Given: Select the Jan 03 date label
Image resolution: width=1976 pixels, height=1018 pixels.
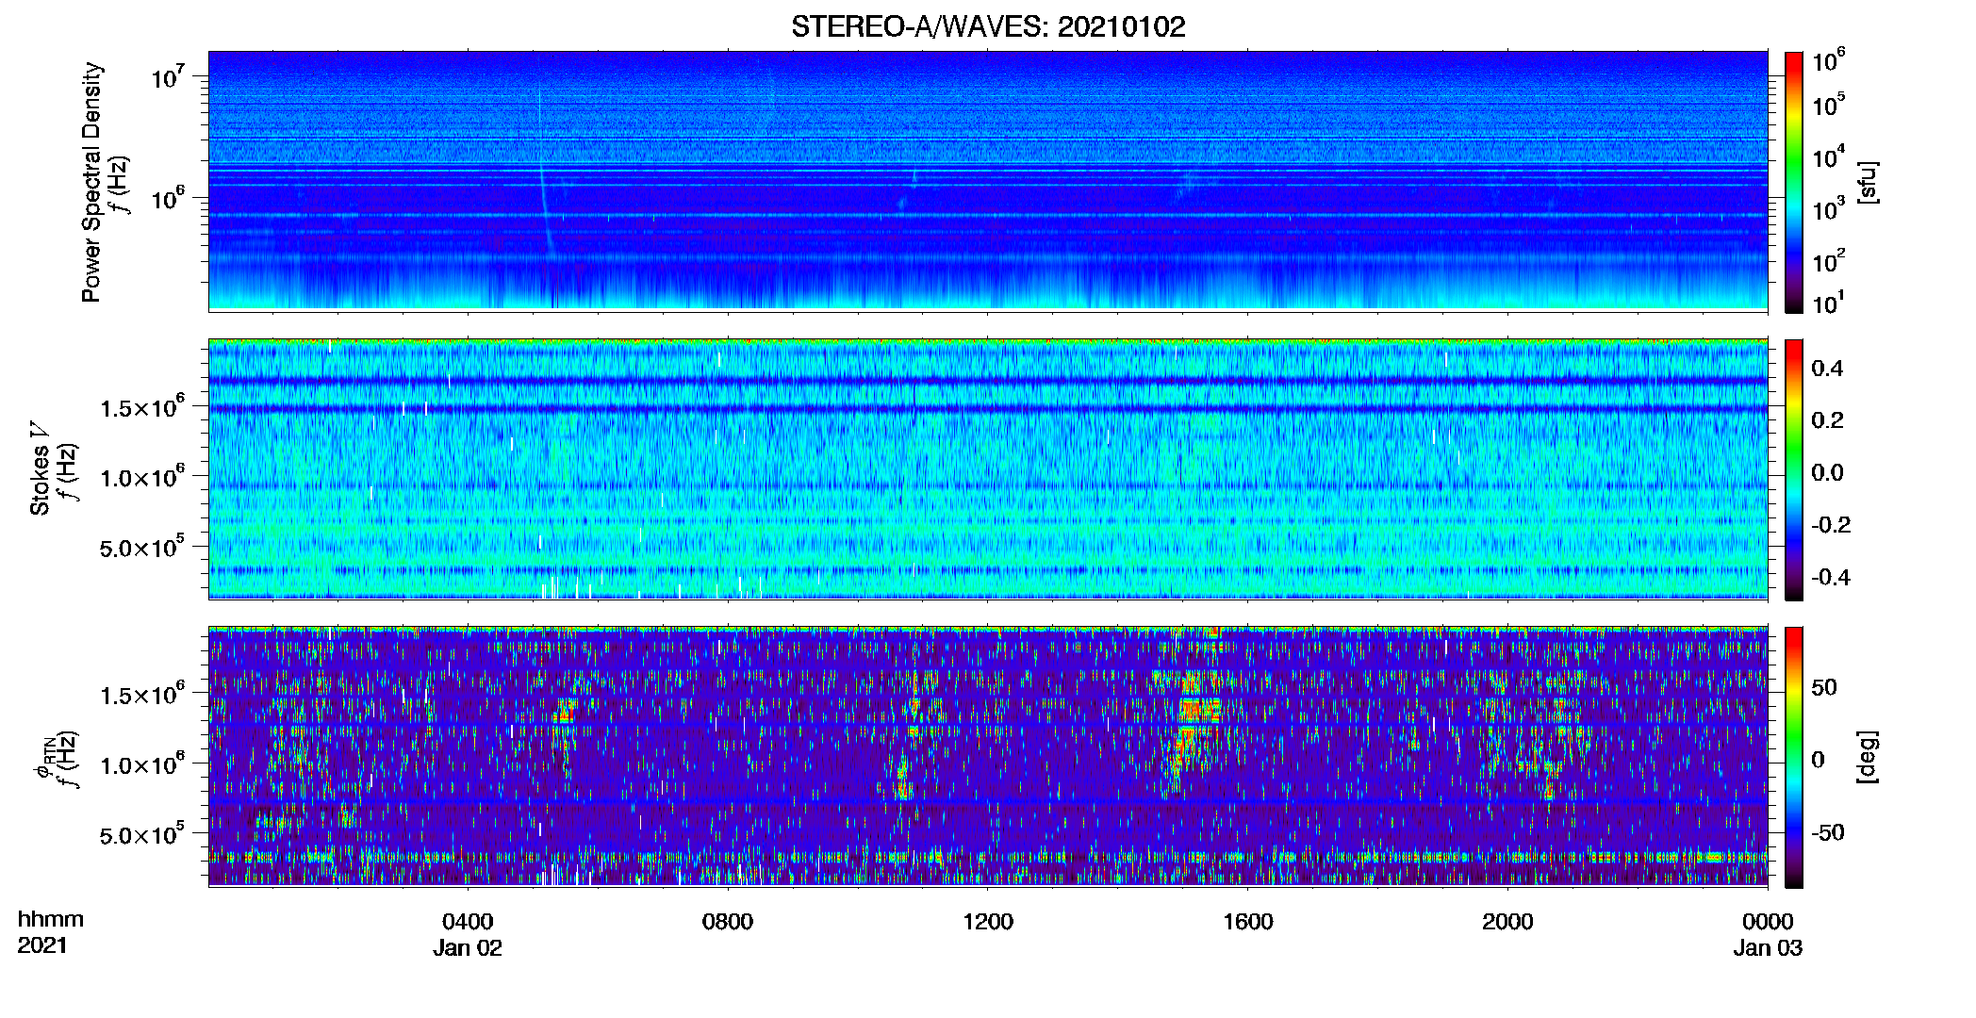Looking at the screenshot, I should point(1768,948).
